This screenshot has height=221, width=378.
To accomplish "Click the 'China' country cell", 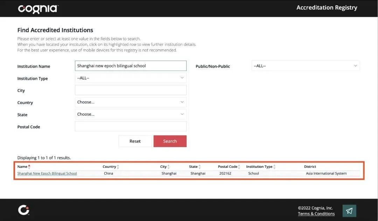I will pyautogui.click(x=108, y=173).
